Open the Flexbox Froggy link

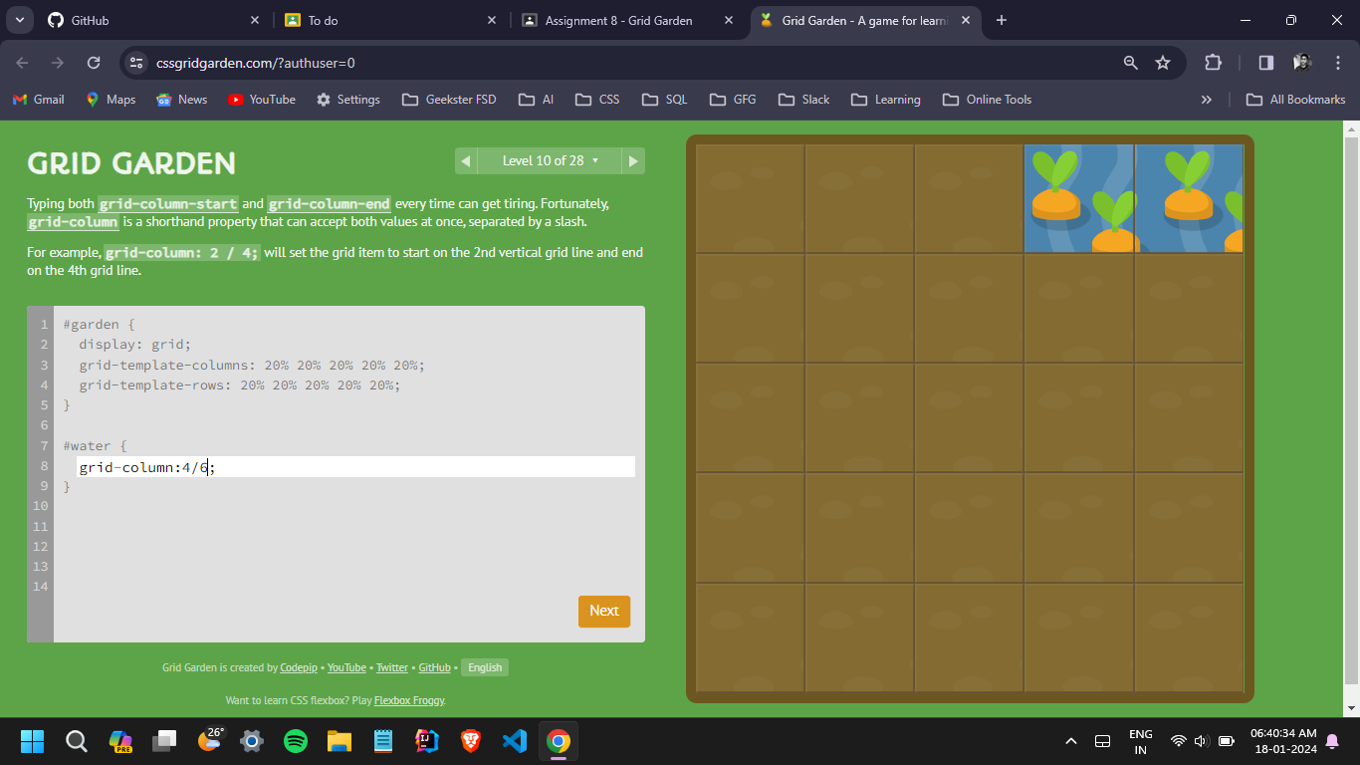tap(409, 700)
